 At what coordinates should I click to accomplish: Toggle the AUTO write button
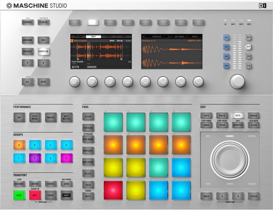[x=44, y=82]
